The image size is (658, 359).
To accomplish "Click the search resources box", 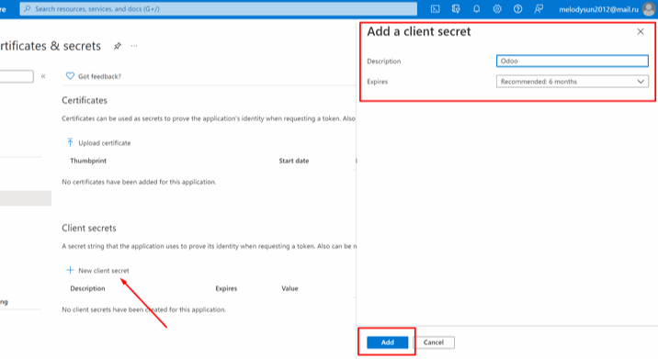I will tap(218, 9).
